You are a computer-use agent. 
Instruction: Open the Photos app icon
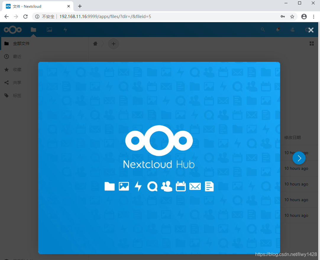pyautogui.click(x=49, y=30)
